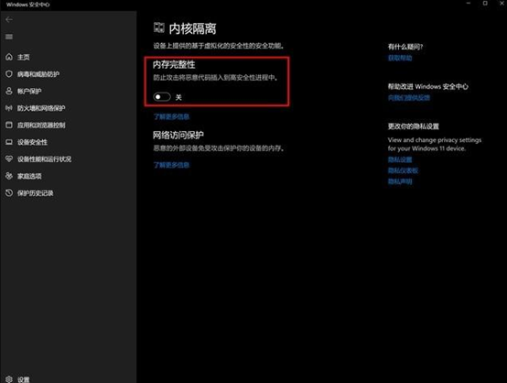Open the 隐私声明 link

[400, 181]
